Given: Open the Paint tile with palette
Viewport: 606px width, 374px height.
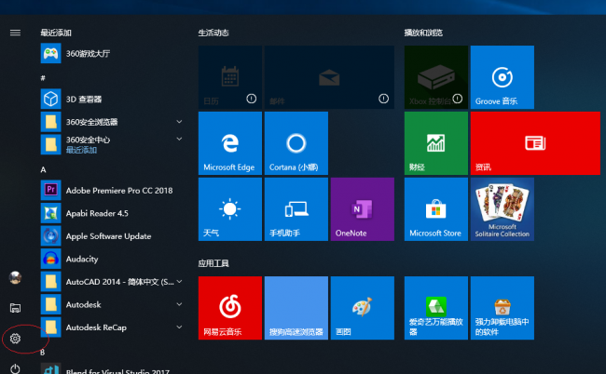Looking at the screenshot, I should pyautogui.click(x=362, y=308).
